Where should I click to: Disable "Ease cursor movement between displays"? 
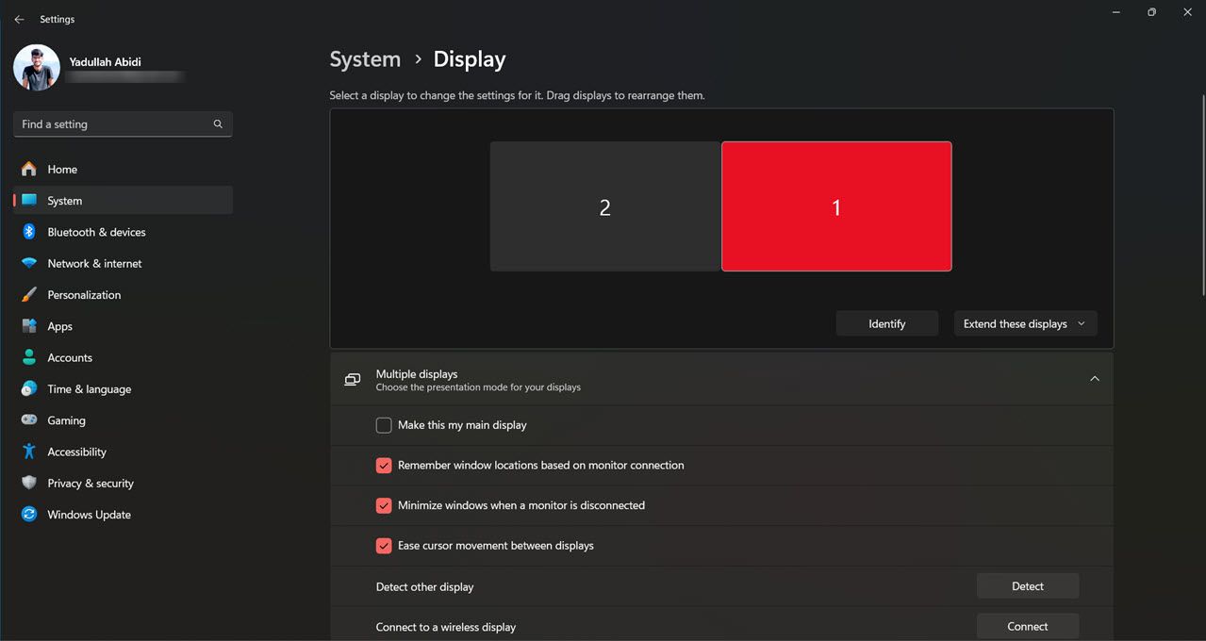[384, 546]
